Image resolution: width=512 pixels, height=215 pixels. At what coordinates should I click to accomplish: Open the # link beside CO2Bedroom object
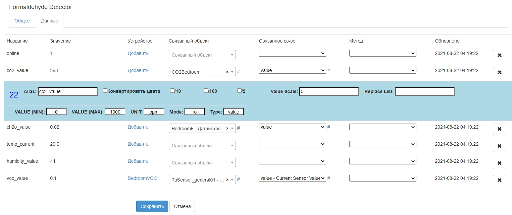(239, 71)
